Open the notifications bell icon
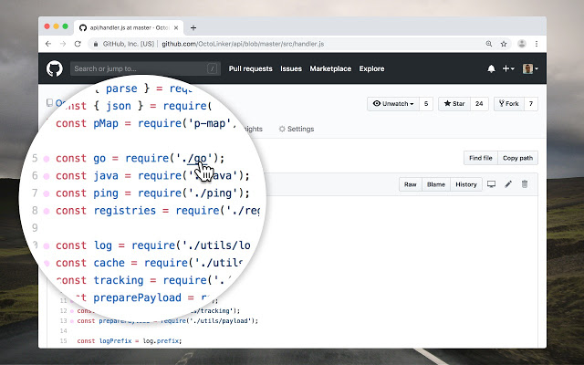The image size is (584, 365). coord(491,68)
